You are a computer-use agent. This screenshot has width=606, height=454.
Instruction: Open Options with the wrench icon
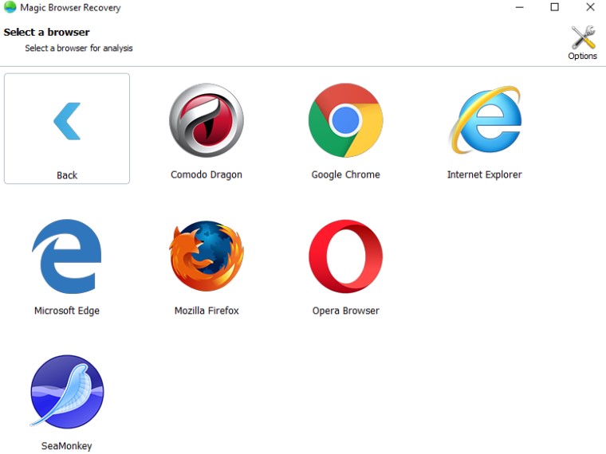583,38
